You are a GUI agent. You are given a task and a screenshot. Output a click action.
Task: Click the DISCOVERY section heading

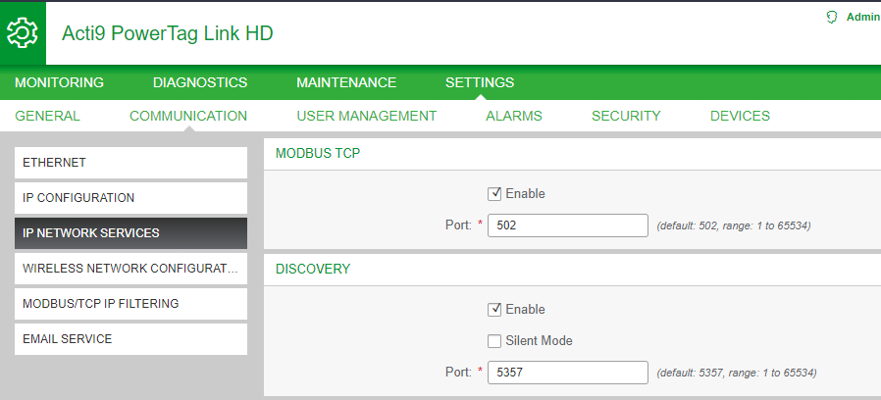pos(312,269)
